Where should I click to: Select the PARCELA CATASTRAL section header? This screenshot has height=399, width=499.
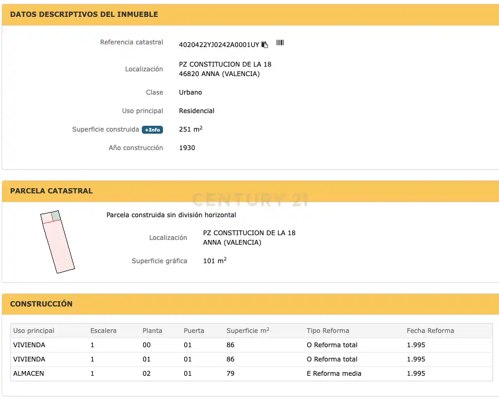pyautogui.click(x=51, y=191)
